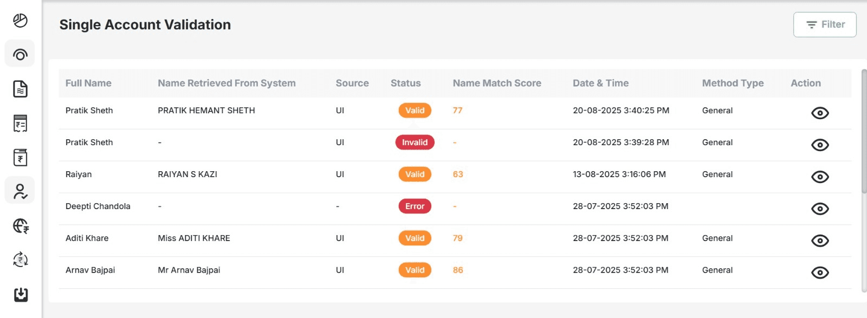The image size is (867, 318).
Task: Click the rupee refresh cycle sidebar icon
Action: [20, 259]
